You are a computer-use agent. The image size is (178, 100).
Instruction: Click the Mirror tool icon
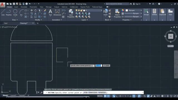click(36, 14)
